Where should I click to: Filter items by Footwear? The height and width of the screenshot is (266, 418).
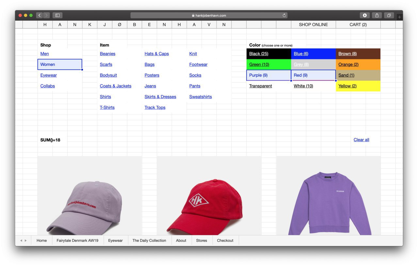tap(198, 64)
